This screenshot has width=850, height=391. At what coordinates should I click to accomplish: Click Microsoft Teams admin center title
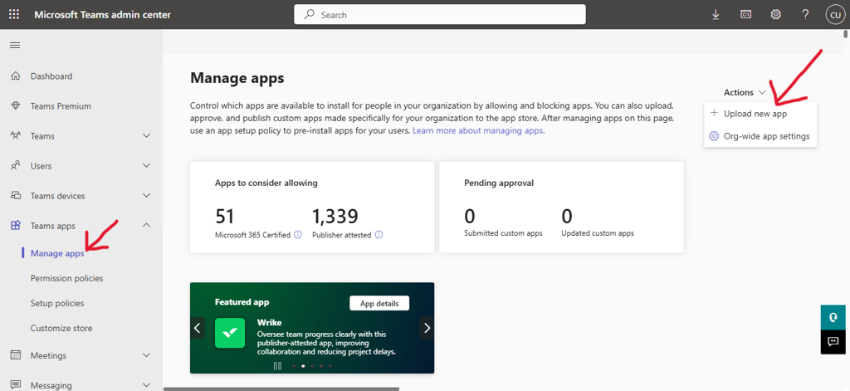coord(102,15)
